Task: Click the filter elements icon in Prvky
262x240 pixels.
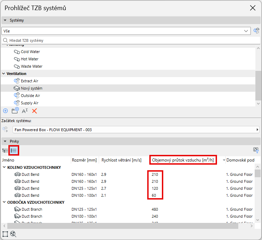Action: click(x=256, y=150)
